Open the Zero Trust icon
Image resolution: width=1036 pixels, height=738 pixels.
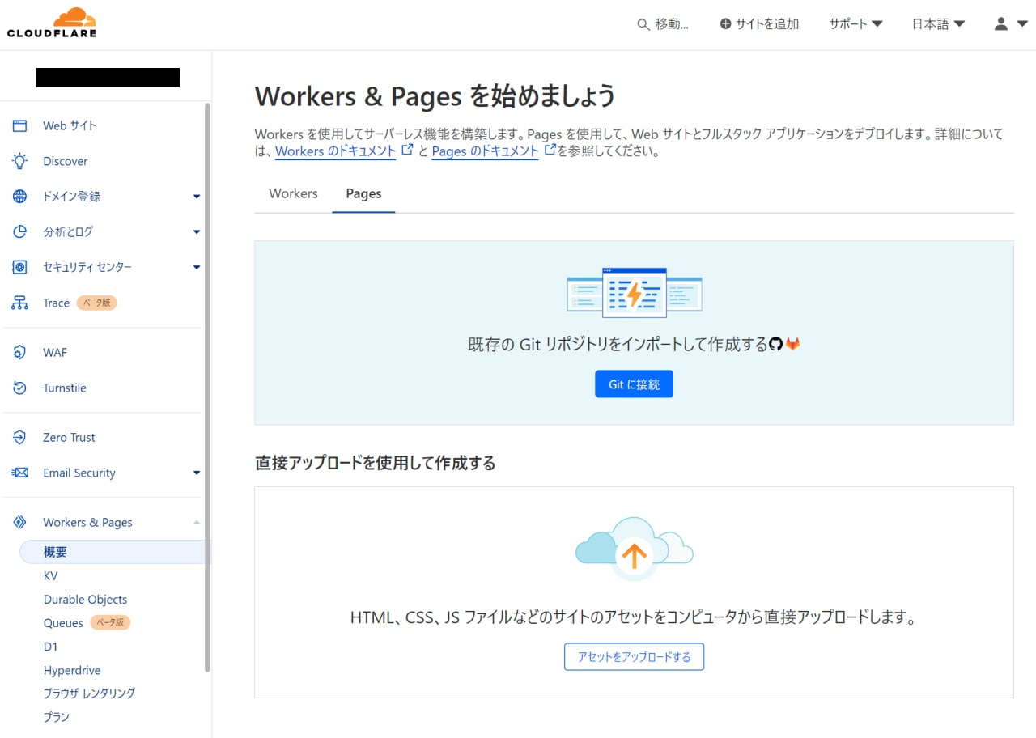point(20,438)
